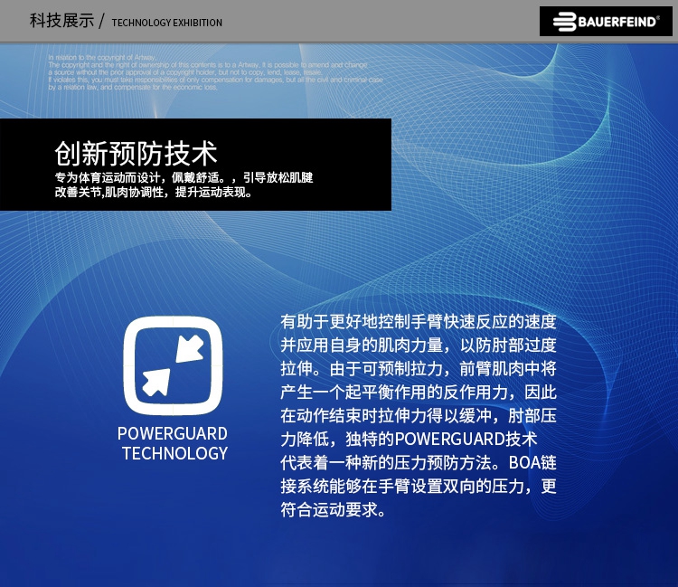The height and width of the screenshot is (587, 678).
Task: Click the Bauerfeind logo in the header
Action: click(x=606, y=22)
